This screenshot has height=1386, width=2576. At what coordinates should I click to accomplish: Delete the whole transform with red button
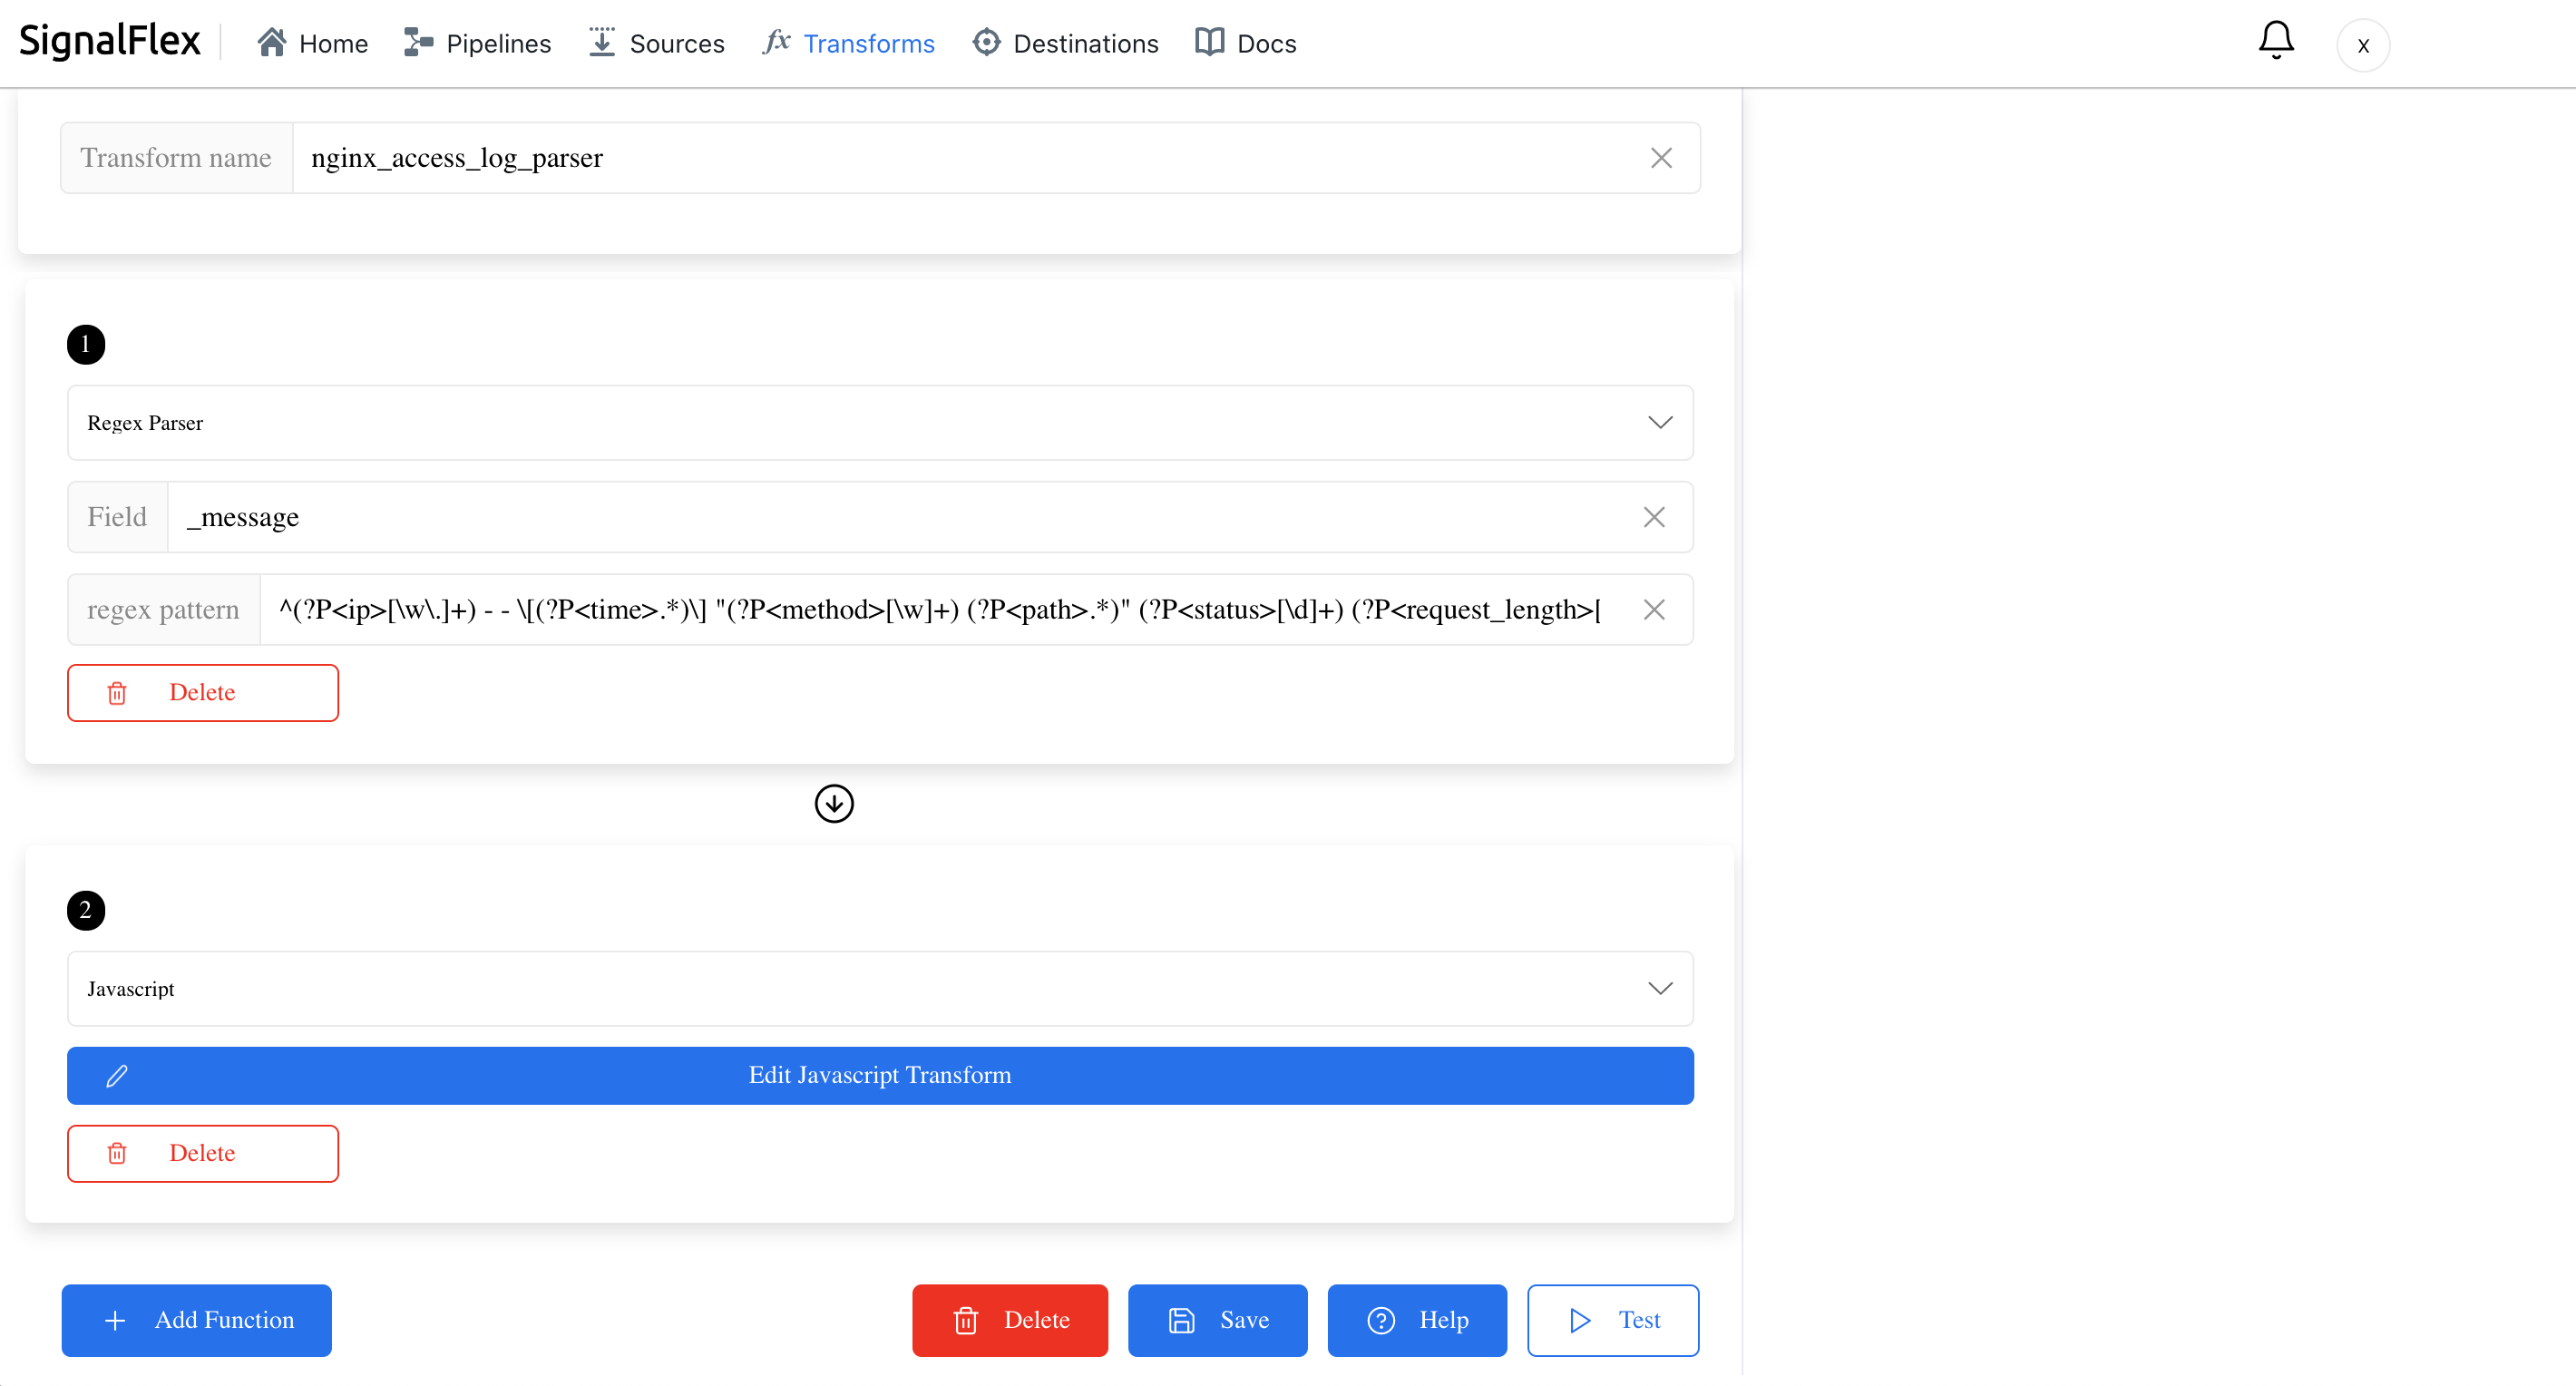pos(1010,1320)
